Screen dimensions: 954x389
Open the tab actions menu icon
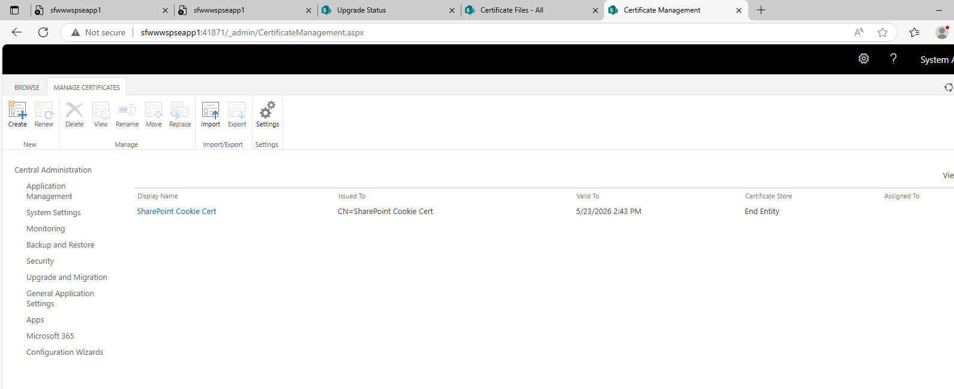click(14, 10)
